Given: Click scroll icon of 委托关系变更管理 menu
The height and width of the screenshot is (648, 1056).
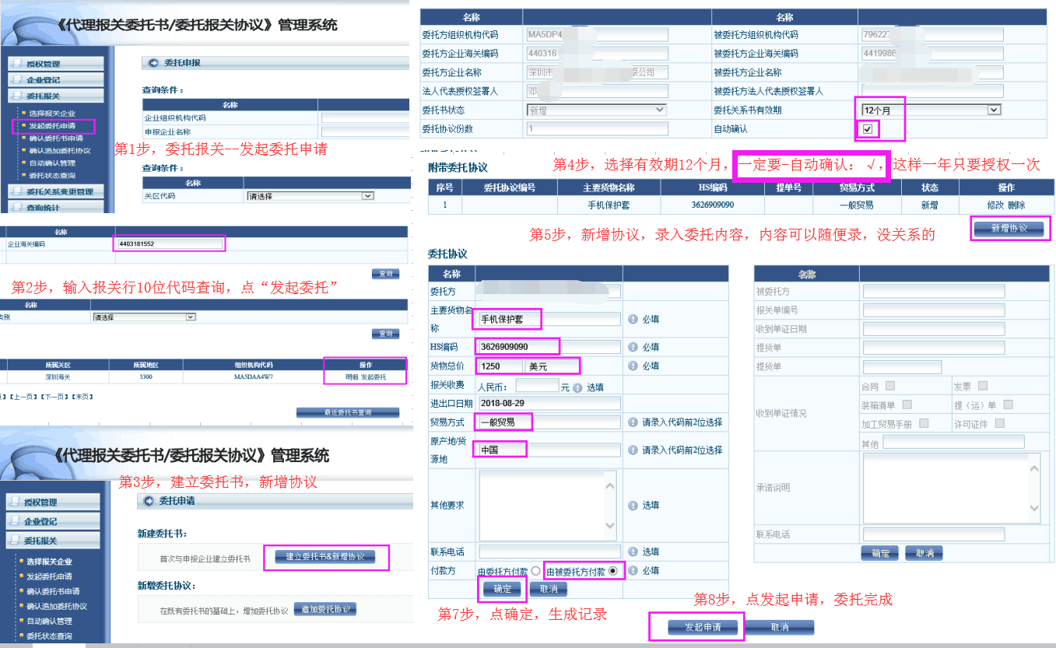Looking at the screenshot, I should [18, 191].
